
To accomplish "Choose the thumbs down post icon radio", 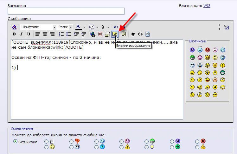I will click(71, 141).
